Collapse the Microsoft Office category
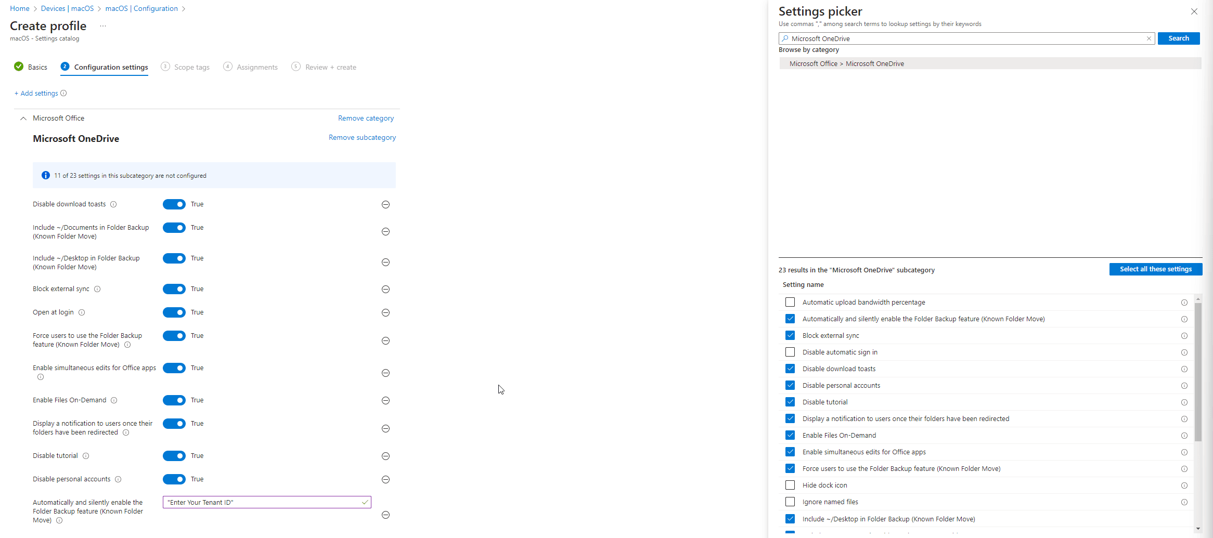Image resolution: width=1213 pixels, height=538 pixels. coord(23,119)
